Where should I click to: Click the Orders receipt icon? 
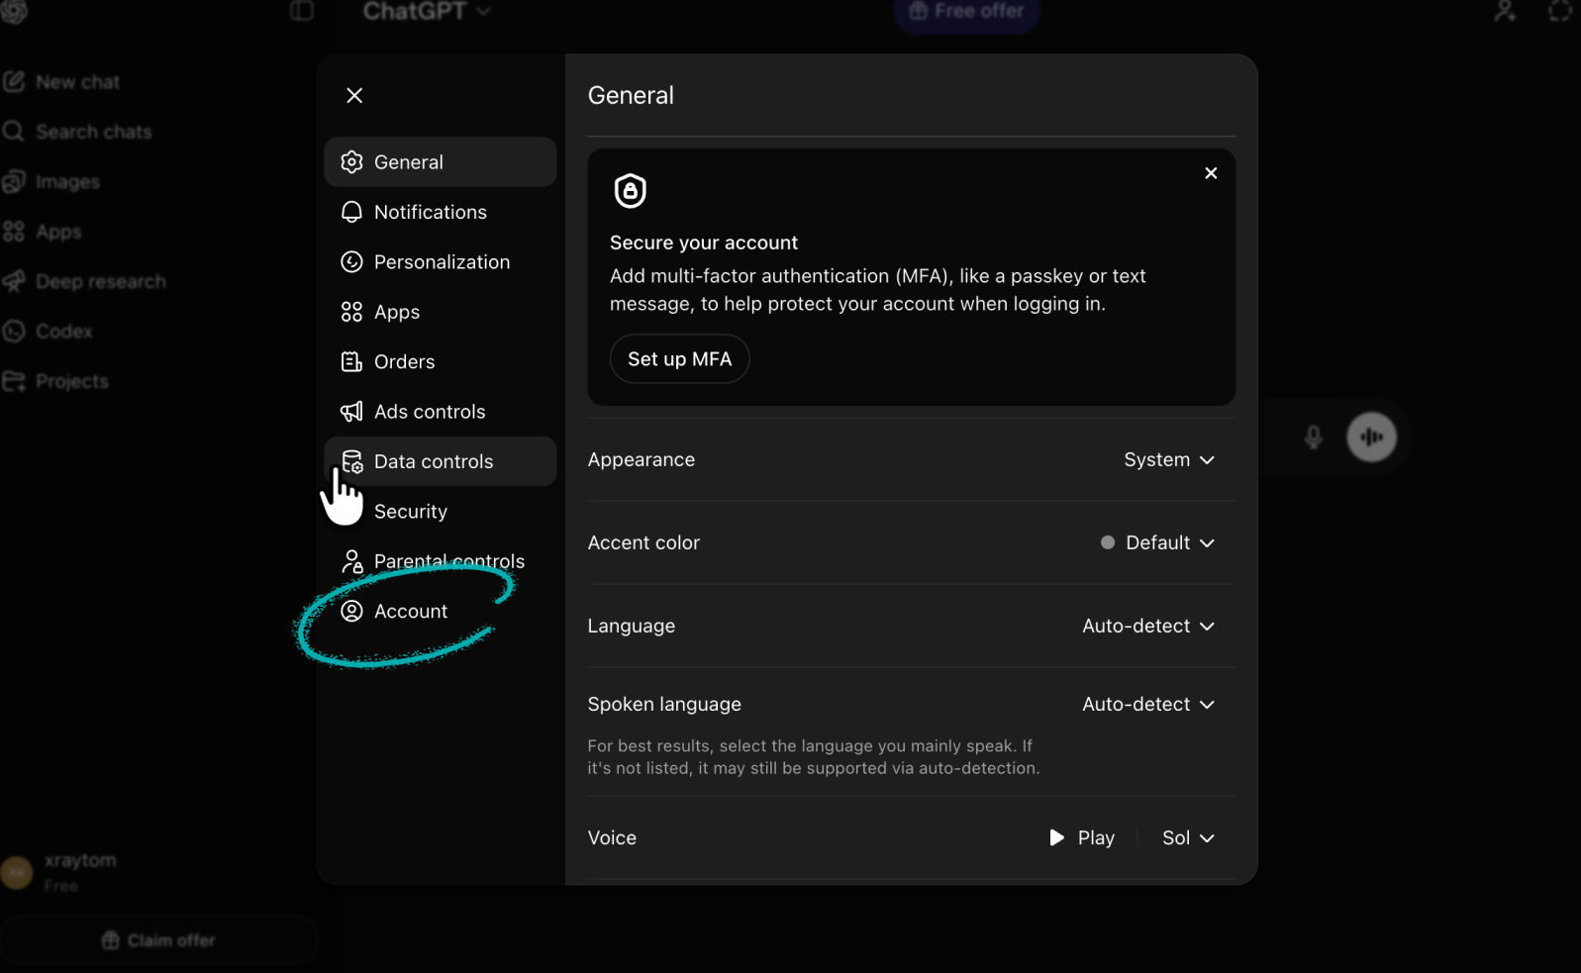(x=351, y=361)
